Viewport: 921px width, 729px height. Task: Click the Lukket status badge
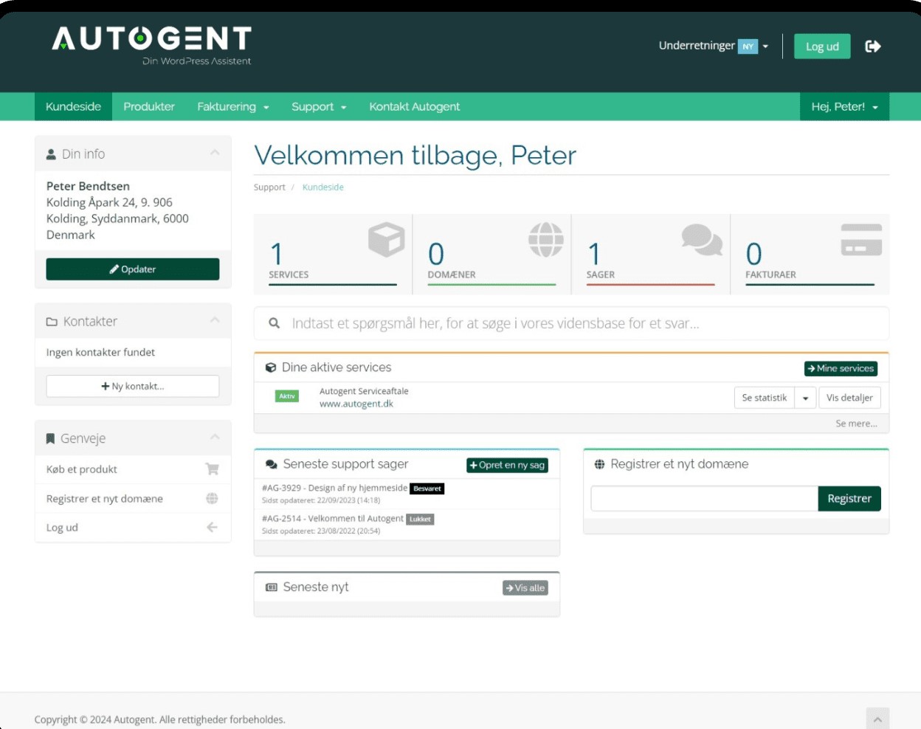(421, 519)
